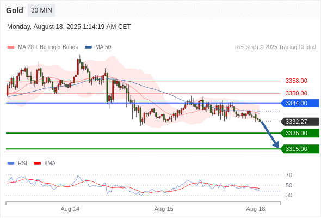Screen dimensions: 321x218
Task: Click the dark 3332.27 current price tag
Action: [300, 122]
